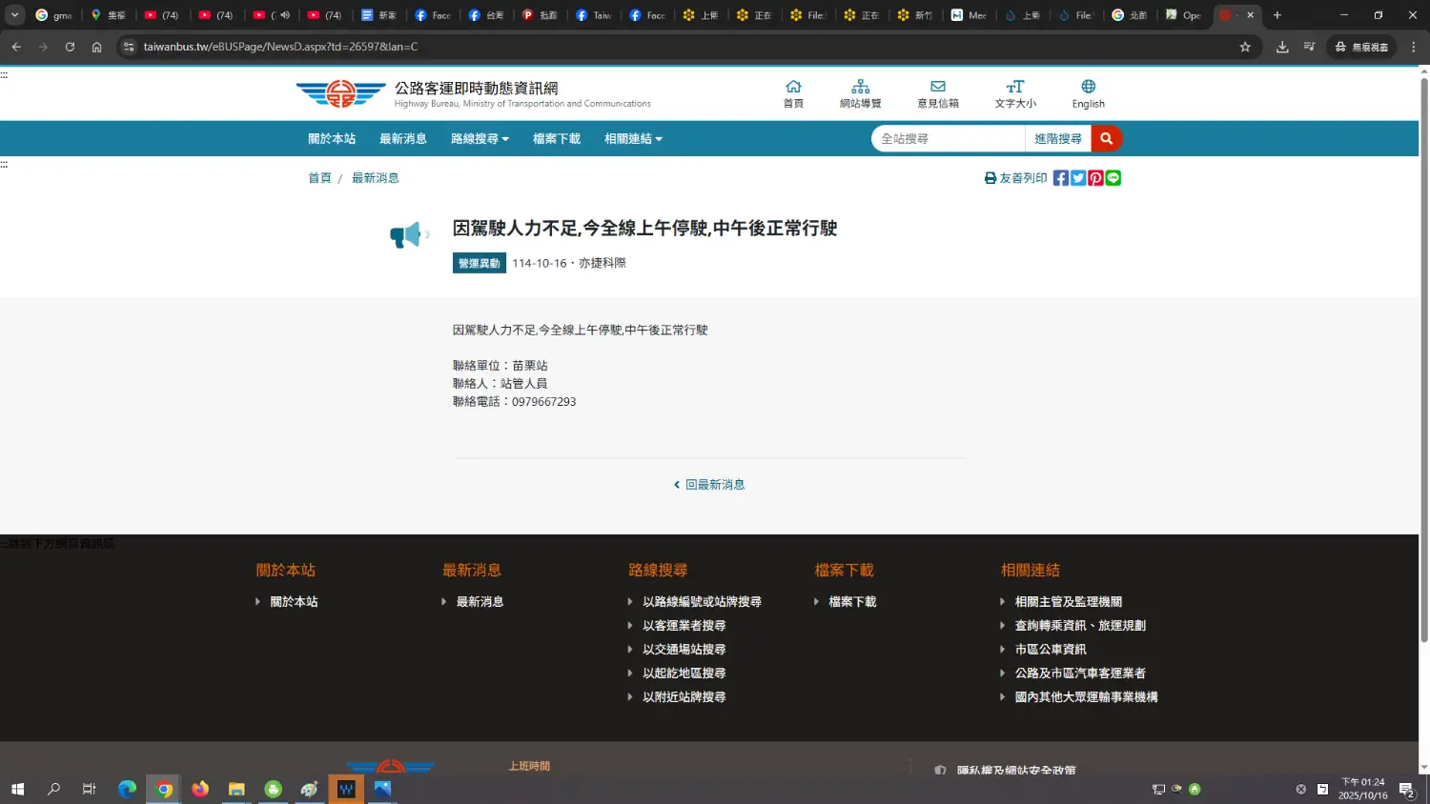The height and width of the screenshot is (804, 1430).
Task: Share the page on Twitter
Action: 1078,178
